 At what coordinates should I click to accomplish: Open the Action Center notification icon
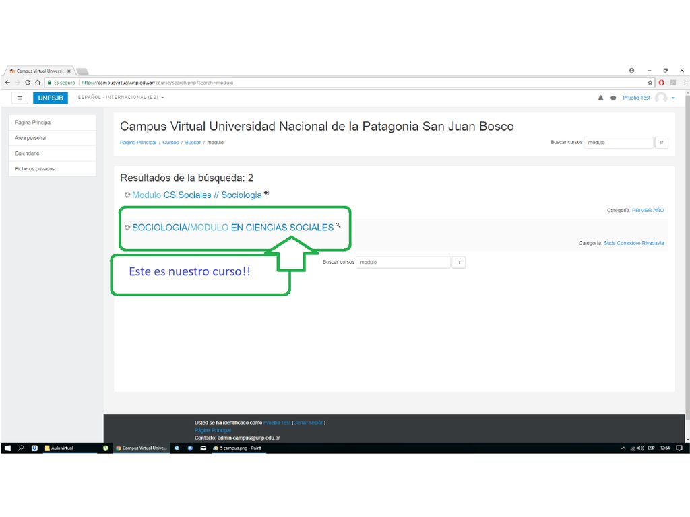[679, 448]
